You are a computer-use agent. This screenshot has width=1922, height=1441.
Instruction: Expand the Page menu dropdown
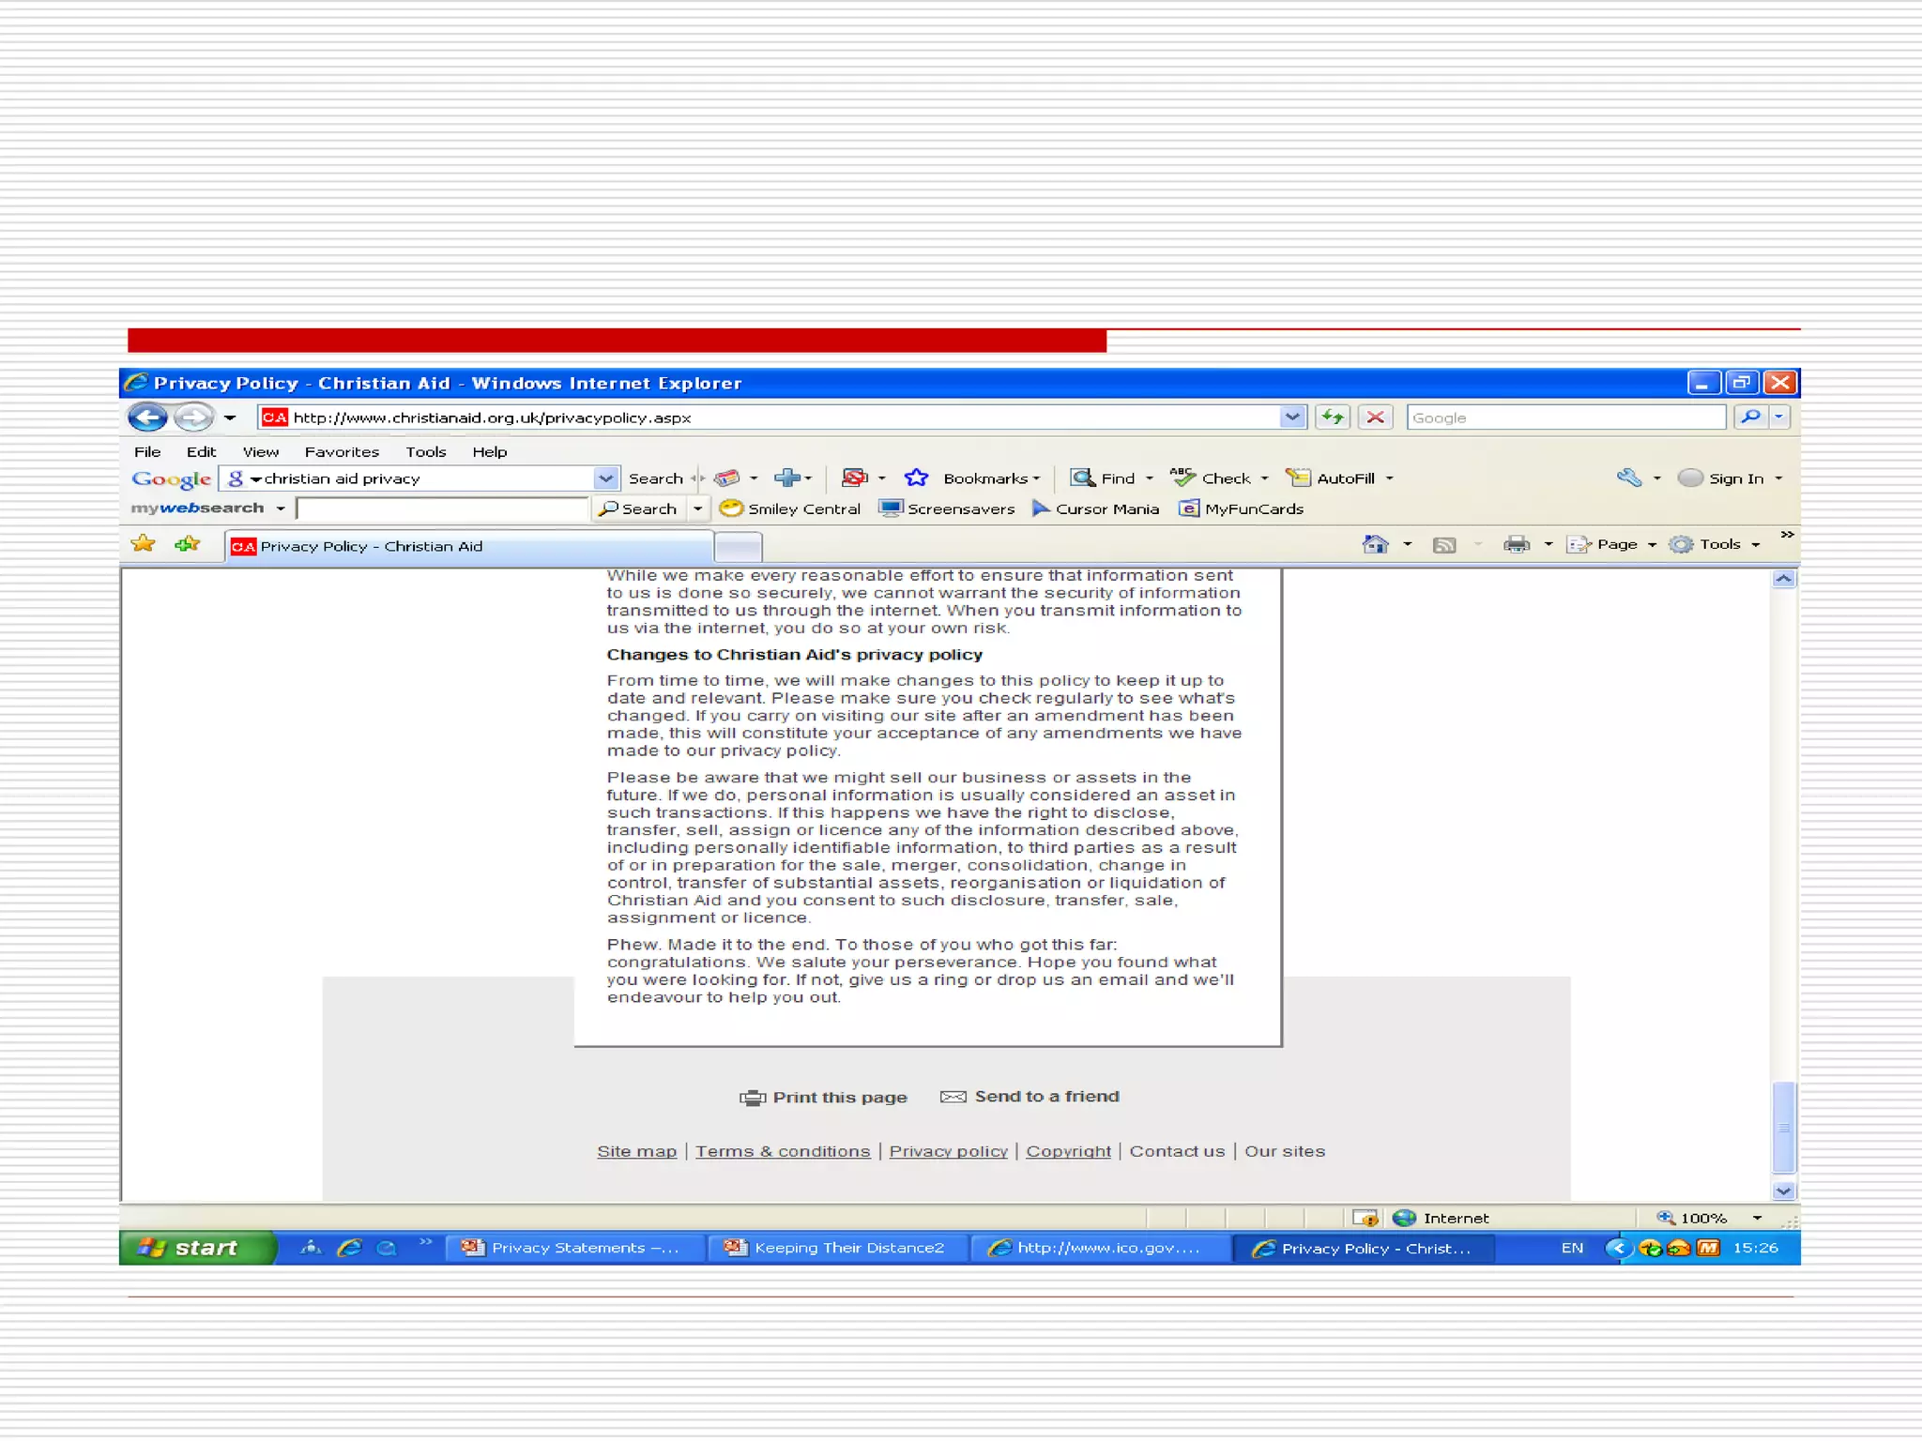coord(1652,544)
